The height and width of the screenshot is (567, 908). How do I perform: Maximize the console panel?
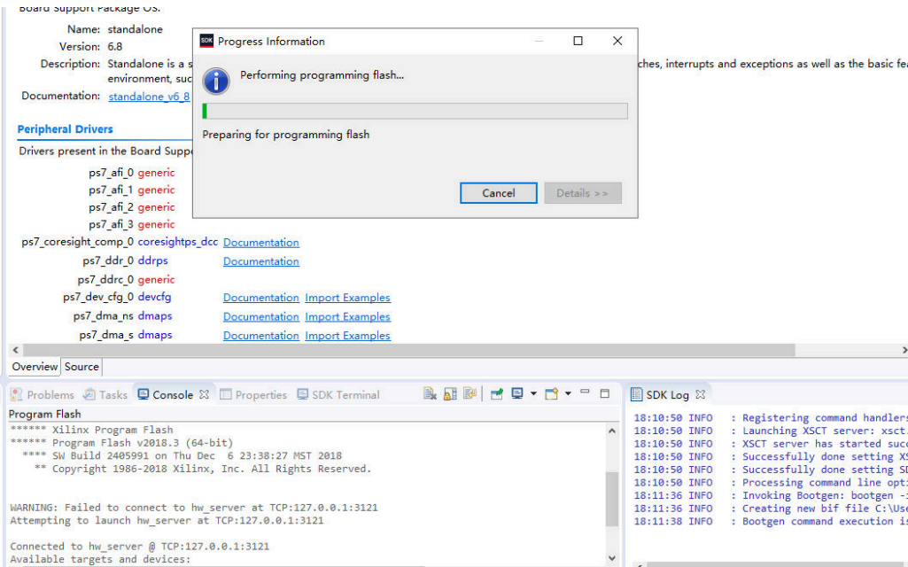pyautogui.click(x=605, y=393)
